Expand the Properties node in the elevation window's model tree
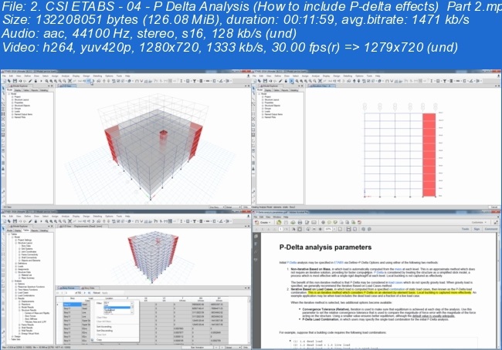 coord(263,103)
